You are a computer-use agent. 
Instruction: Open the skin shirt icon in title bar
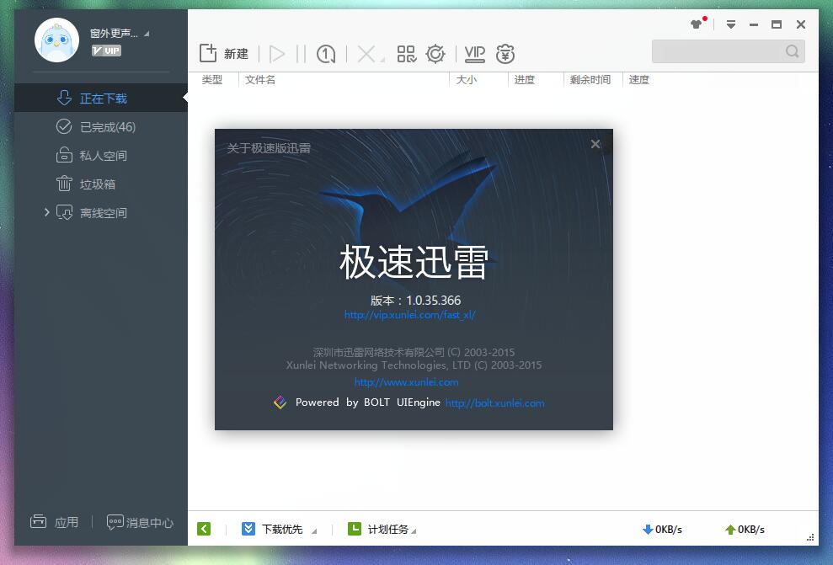tap(696, 24)
